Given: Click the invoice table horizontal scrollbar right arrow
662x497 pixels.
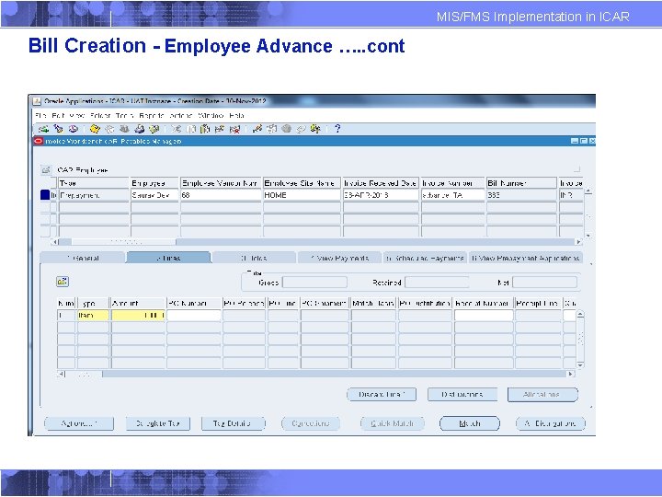Looking at the screenshot, I should (578, 242).
